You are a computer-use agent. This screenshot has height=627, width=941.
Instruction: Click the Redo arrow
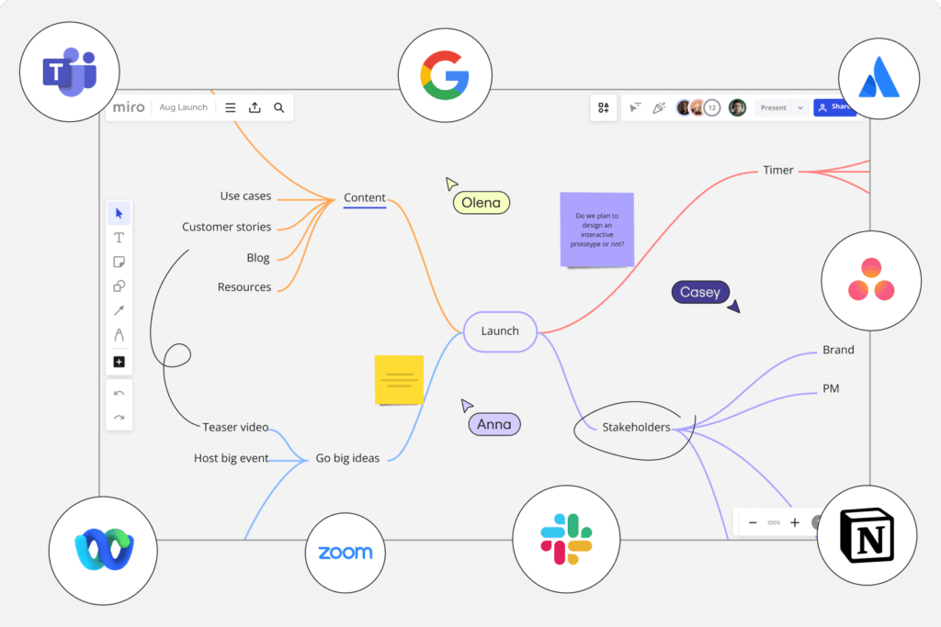119,418
